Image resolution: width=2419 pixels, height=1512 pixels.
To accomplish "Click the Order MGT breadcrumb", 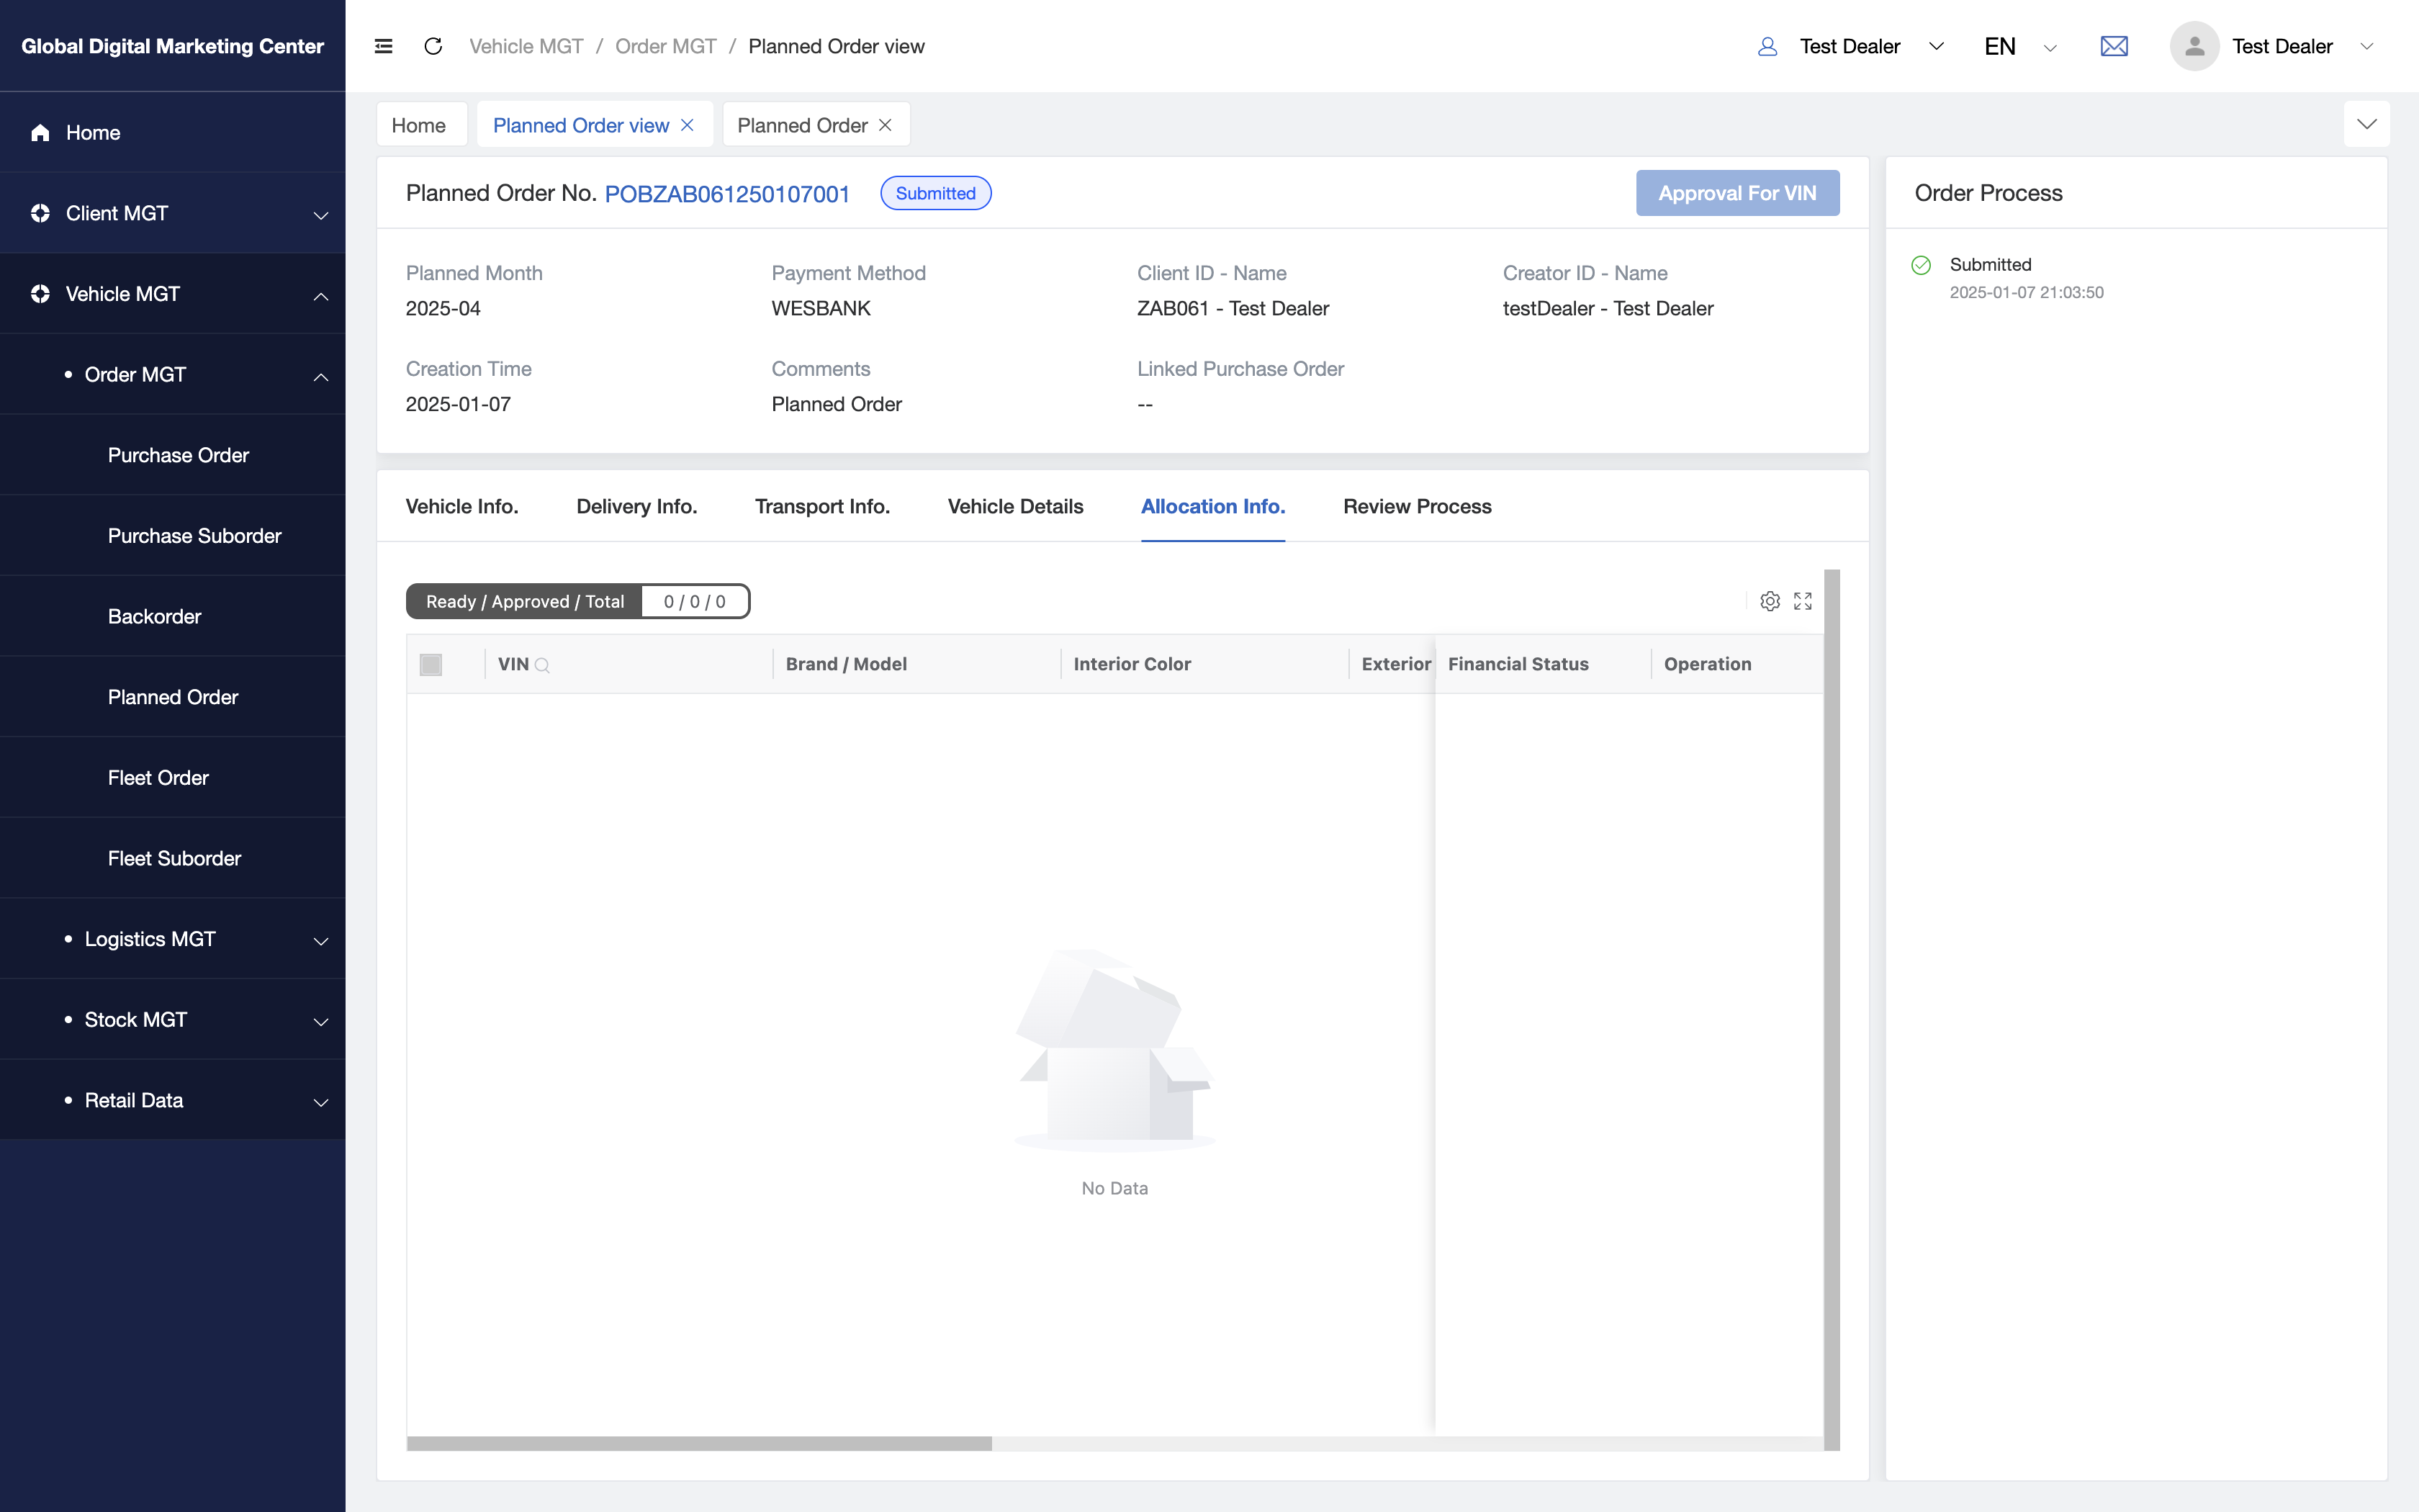I will [x=666, y=46].
